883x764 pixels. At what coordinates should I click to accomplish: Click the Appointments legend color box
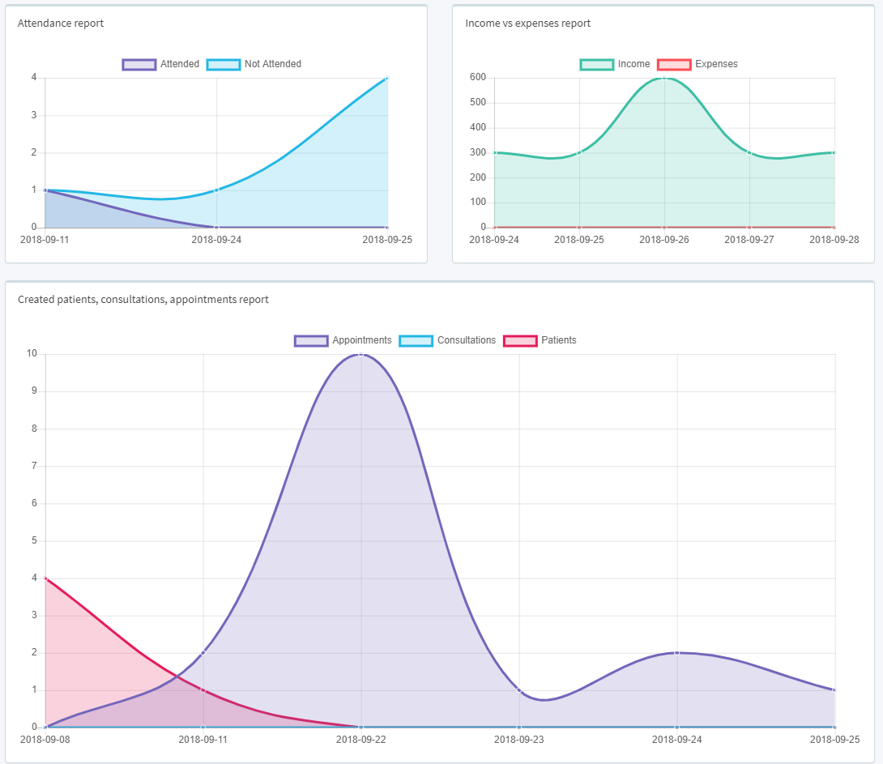[311, 340]
